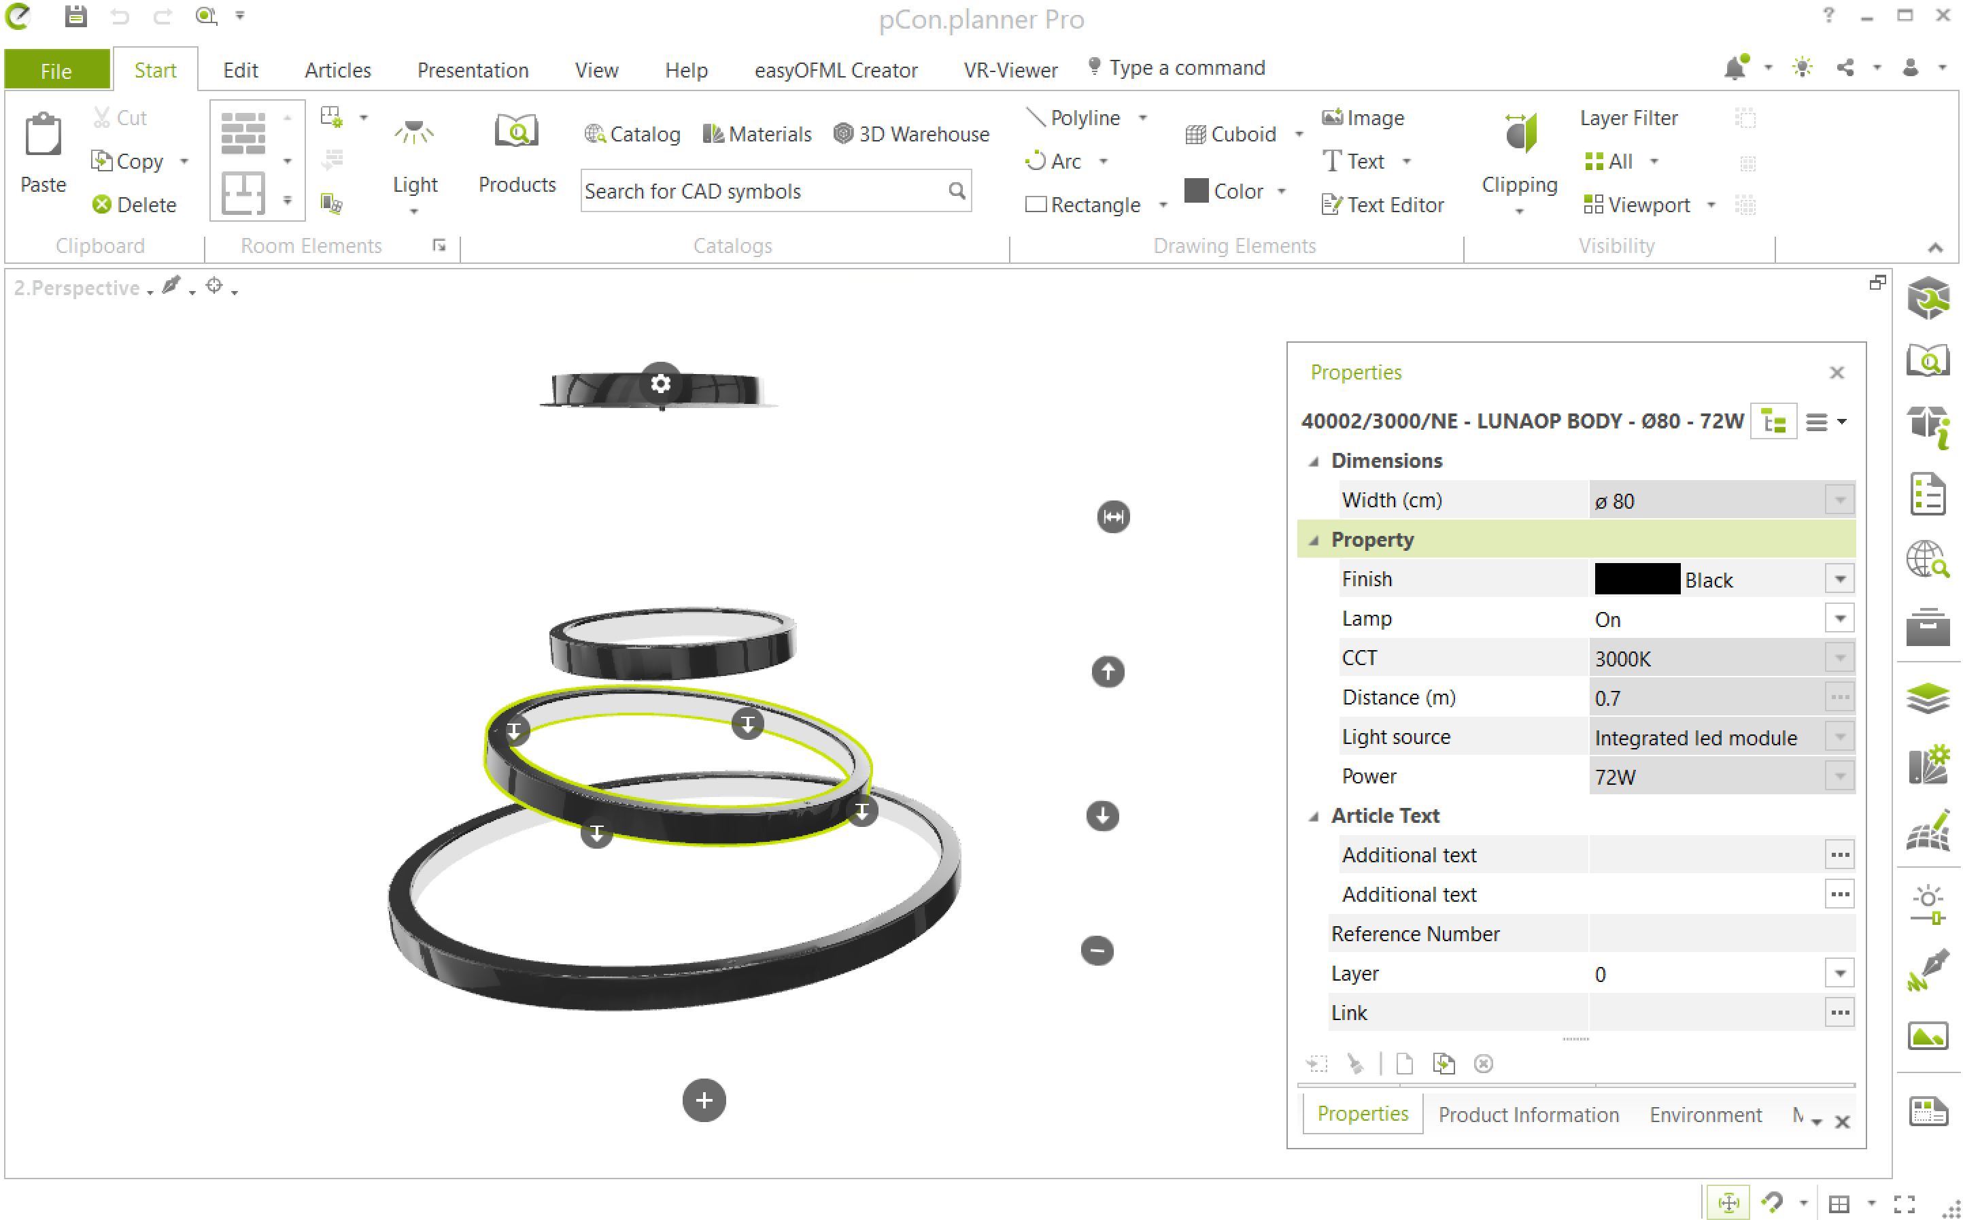This screenshot has width=1963, height=1220.
Task: Click the Type a command field
Action: 1186,68
